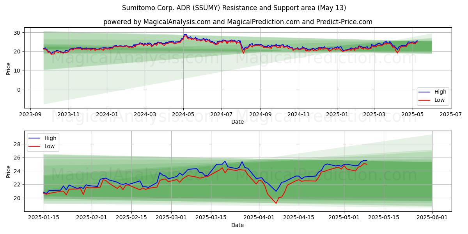Click the '2025-05' date label on upper axis
The height and width of the screenshot is (234, 468).
coord(412,115)
